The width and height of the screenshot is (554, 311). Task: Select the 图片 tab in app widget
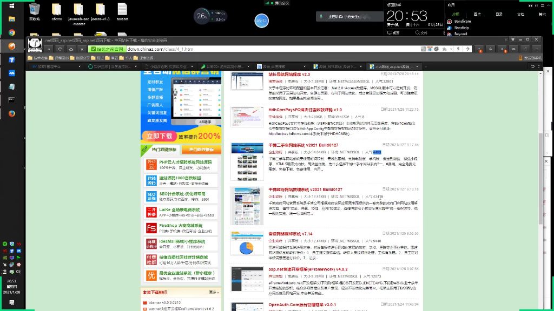click(x=477, y=14)
